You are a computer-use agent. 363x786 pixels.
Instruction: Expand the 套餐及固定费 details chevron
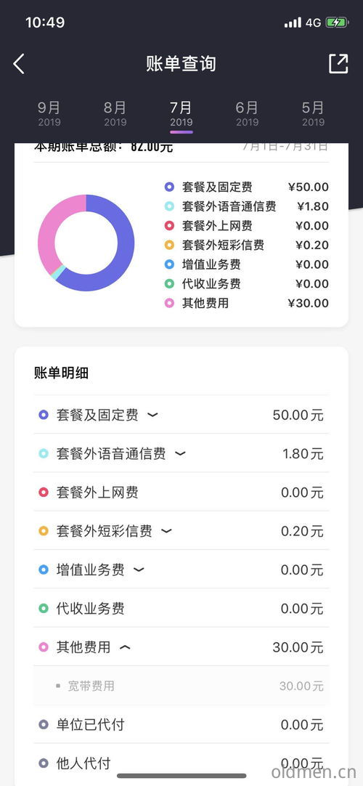click(x=152, y=415)
